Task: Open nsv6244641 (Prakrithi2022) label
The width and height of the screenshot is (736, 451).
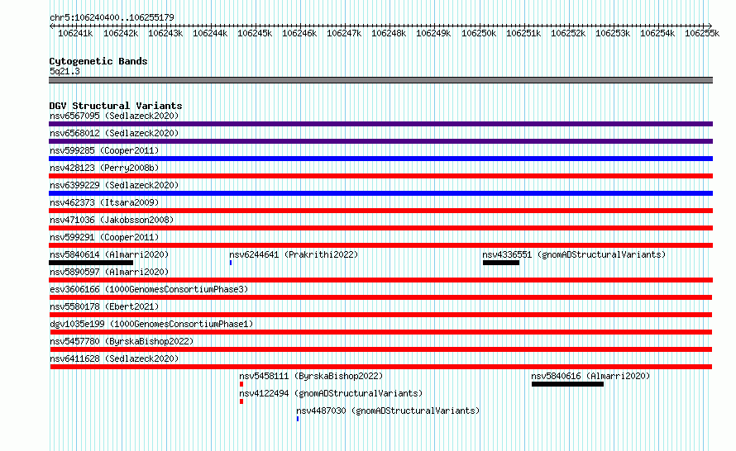Action: (294, 254)
